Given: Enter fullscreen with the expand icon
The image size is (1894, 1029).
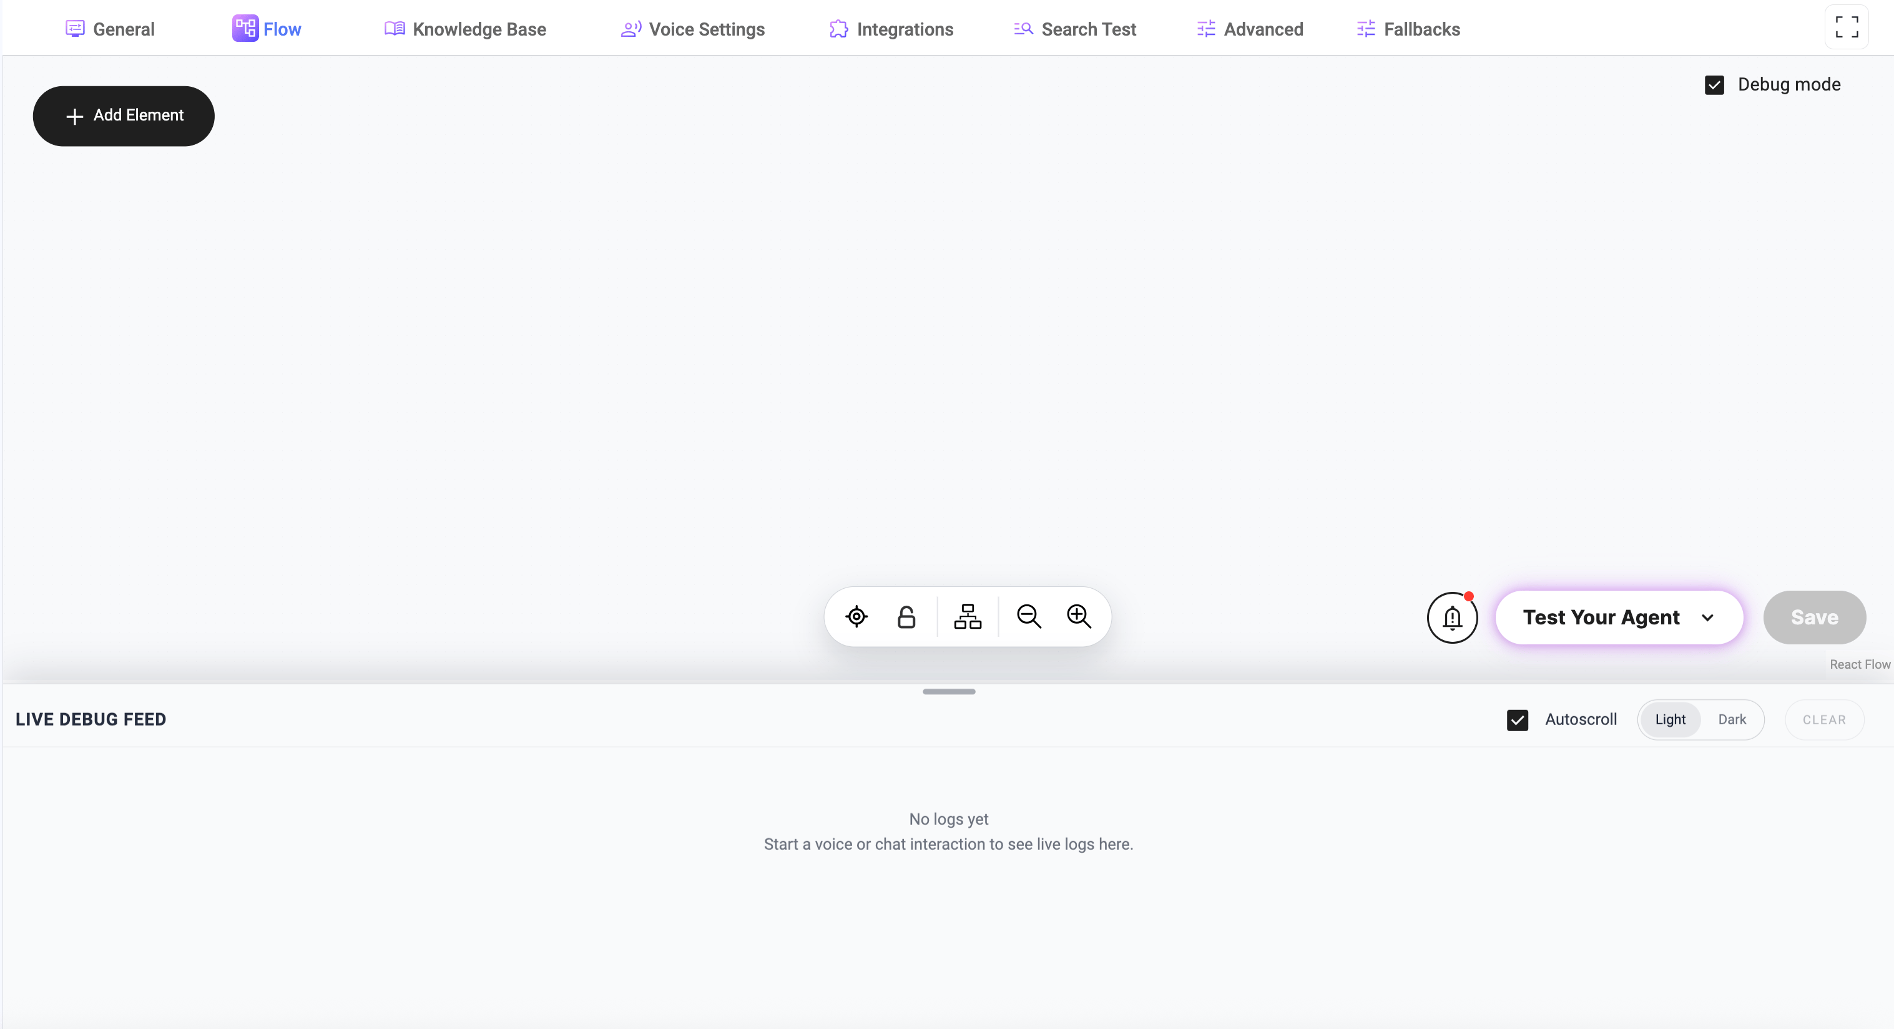Looking at the screenshot, I should (x=1847, y=27).
